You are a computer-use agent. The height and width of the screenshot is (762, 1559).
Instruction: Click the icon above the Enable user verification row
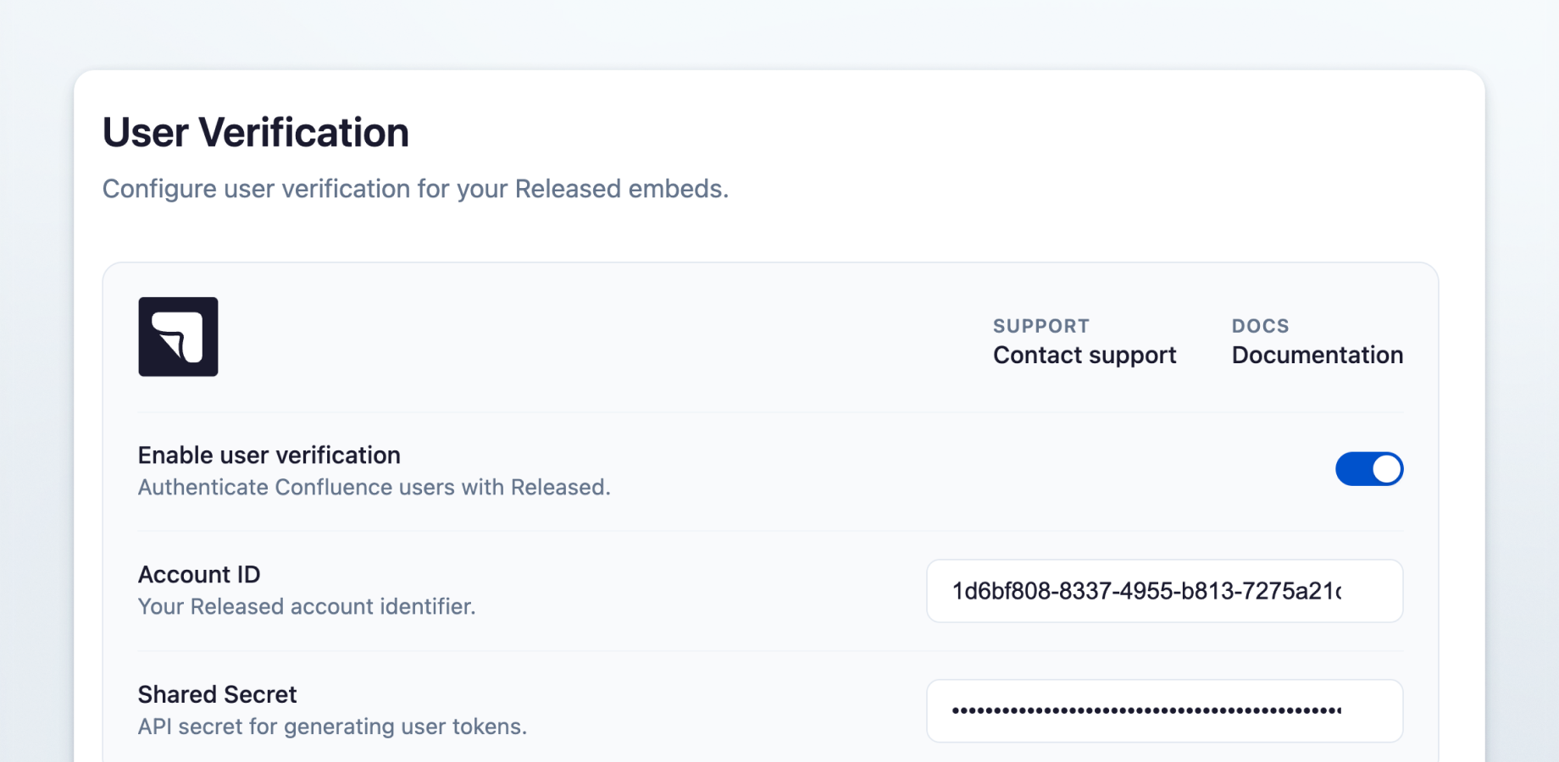178,336
